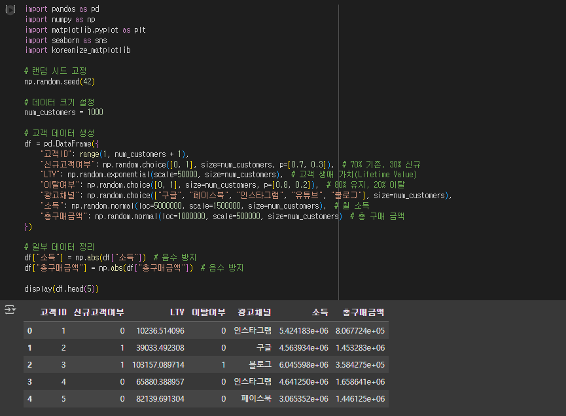Place cursor on the 고객 데이터 생성 comment
This screenshot has height=416, width=566.
tap(60, 133)
